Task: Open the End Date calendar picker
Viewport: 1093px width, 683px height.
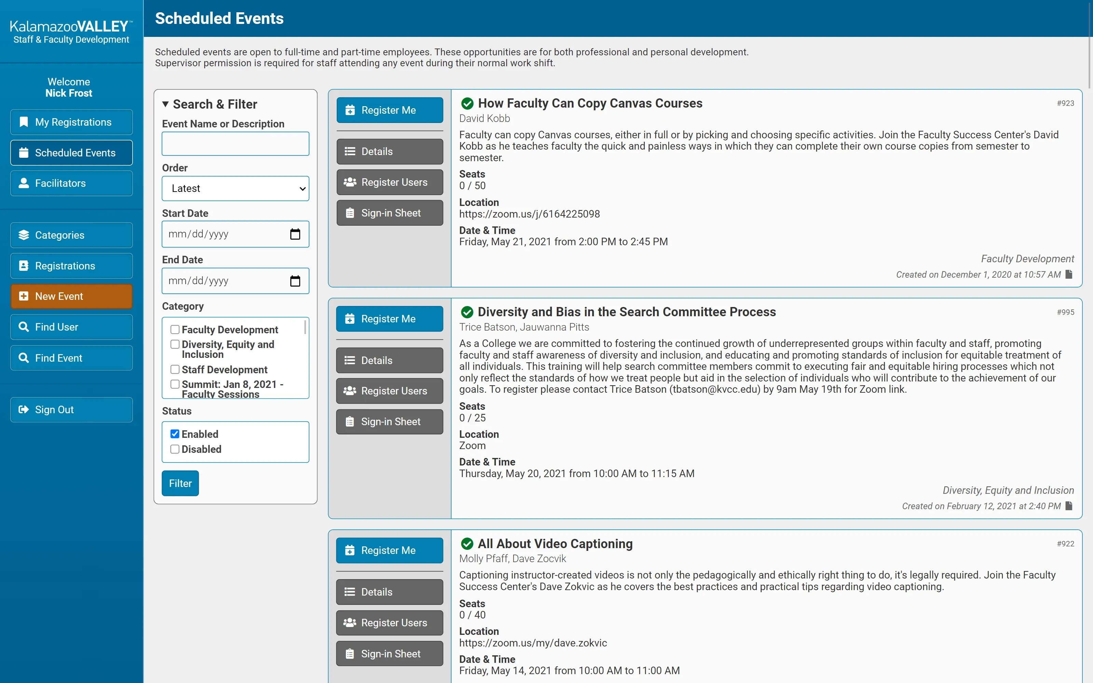Action: (295, 280)
